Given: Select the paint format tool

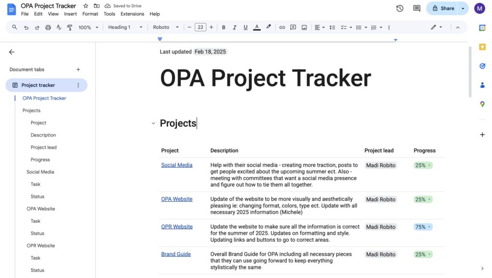Looking at the screenshot, I should pyautogui.click(x=70, y=27).
